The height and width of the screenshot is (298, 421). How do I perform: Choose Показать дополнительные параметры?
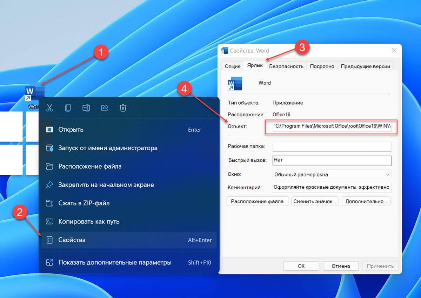pyautogui.click(x=129, y=262)
